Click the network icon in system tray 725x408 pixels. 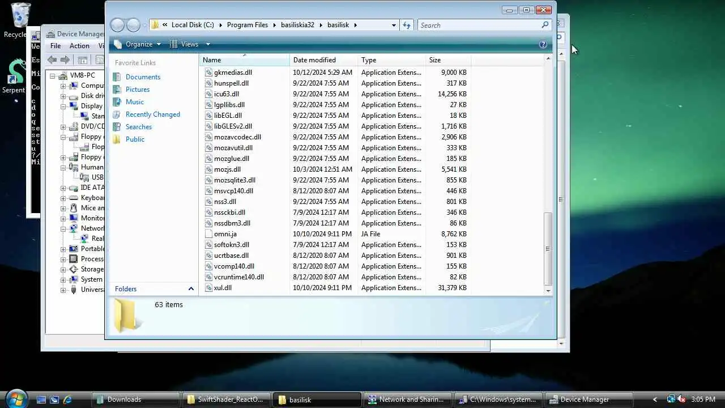coord(671,399)
